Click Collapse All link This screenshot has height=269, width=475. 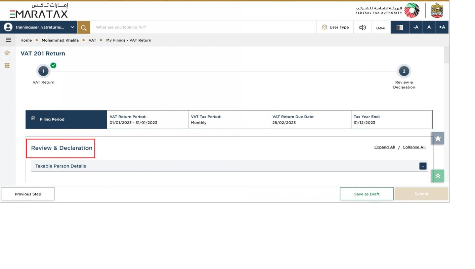(x=414, y=147)
